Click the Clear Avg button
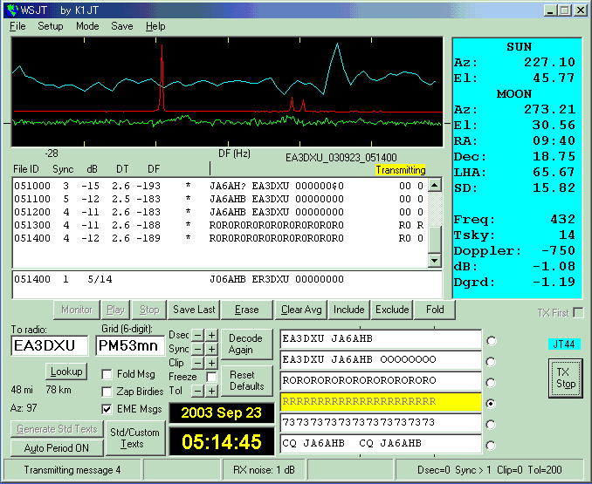The image size is (592, 484). tap(302, 310)
